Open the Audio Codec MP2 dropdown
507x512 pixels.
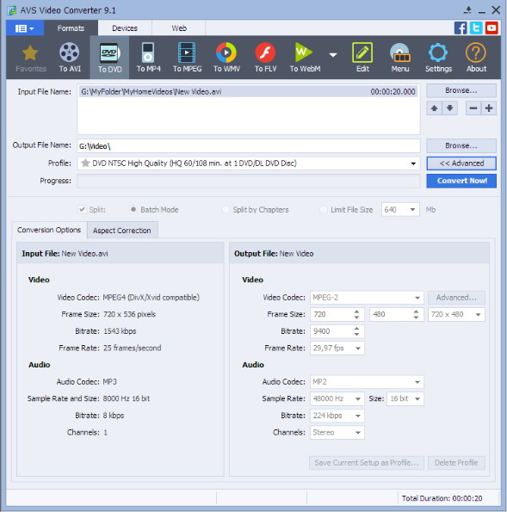tap(367, 382)
